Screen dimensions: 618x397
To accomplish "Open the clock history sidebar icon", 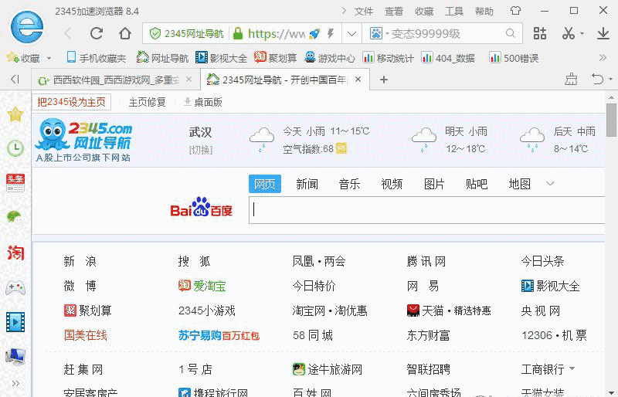I will [x=15, y=148].
